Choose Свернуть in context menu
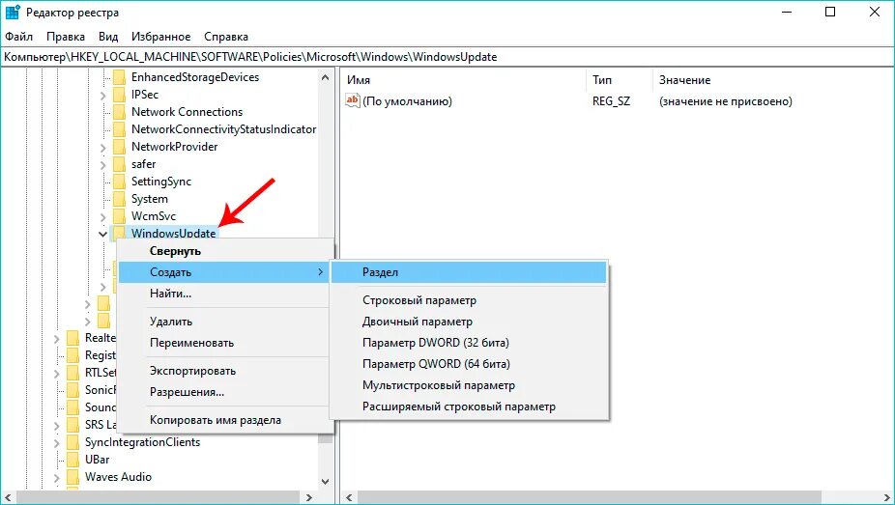This screenshot has height=505, width=895. (223, 251)
